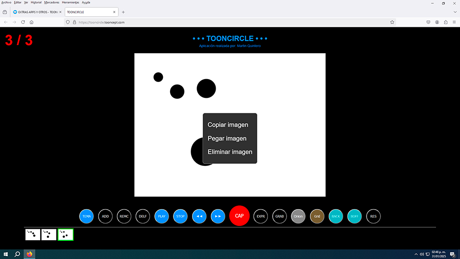Switch to the EXTRAS APPS Y OTROS tab

click(36, 12)
